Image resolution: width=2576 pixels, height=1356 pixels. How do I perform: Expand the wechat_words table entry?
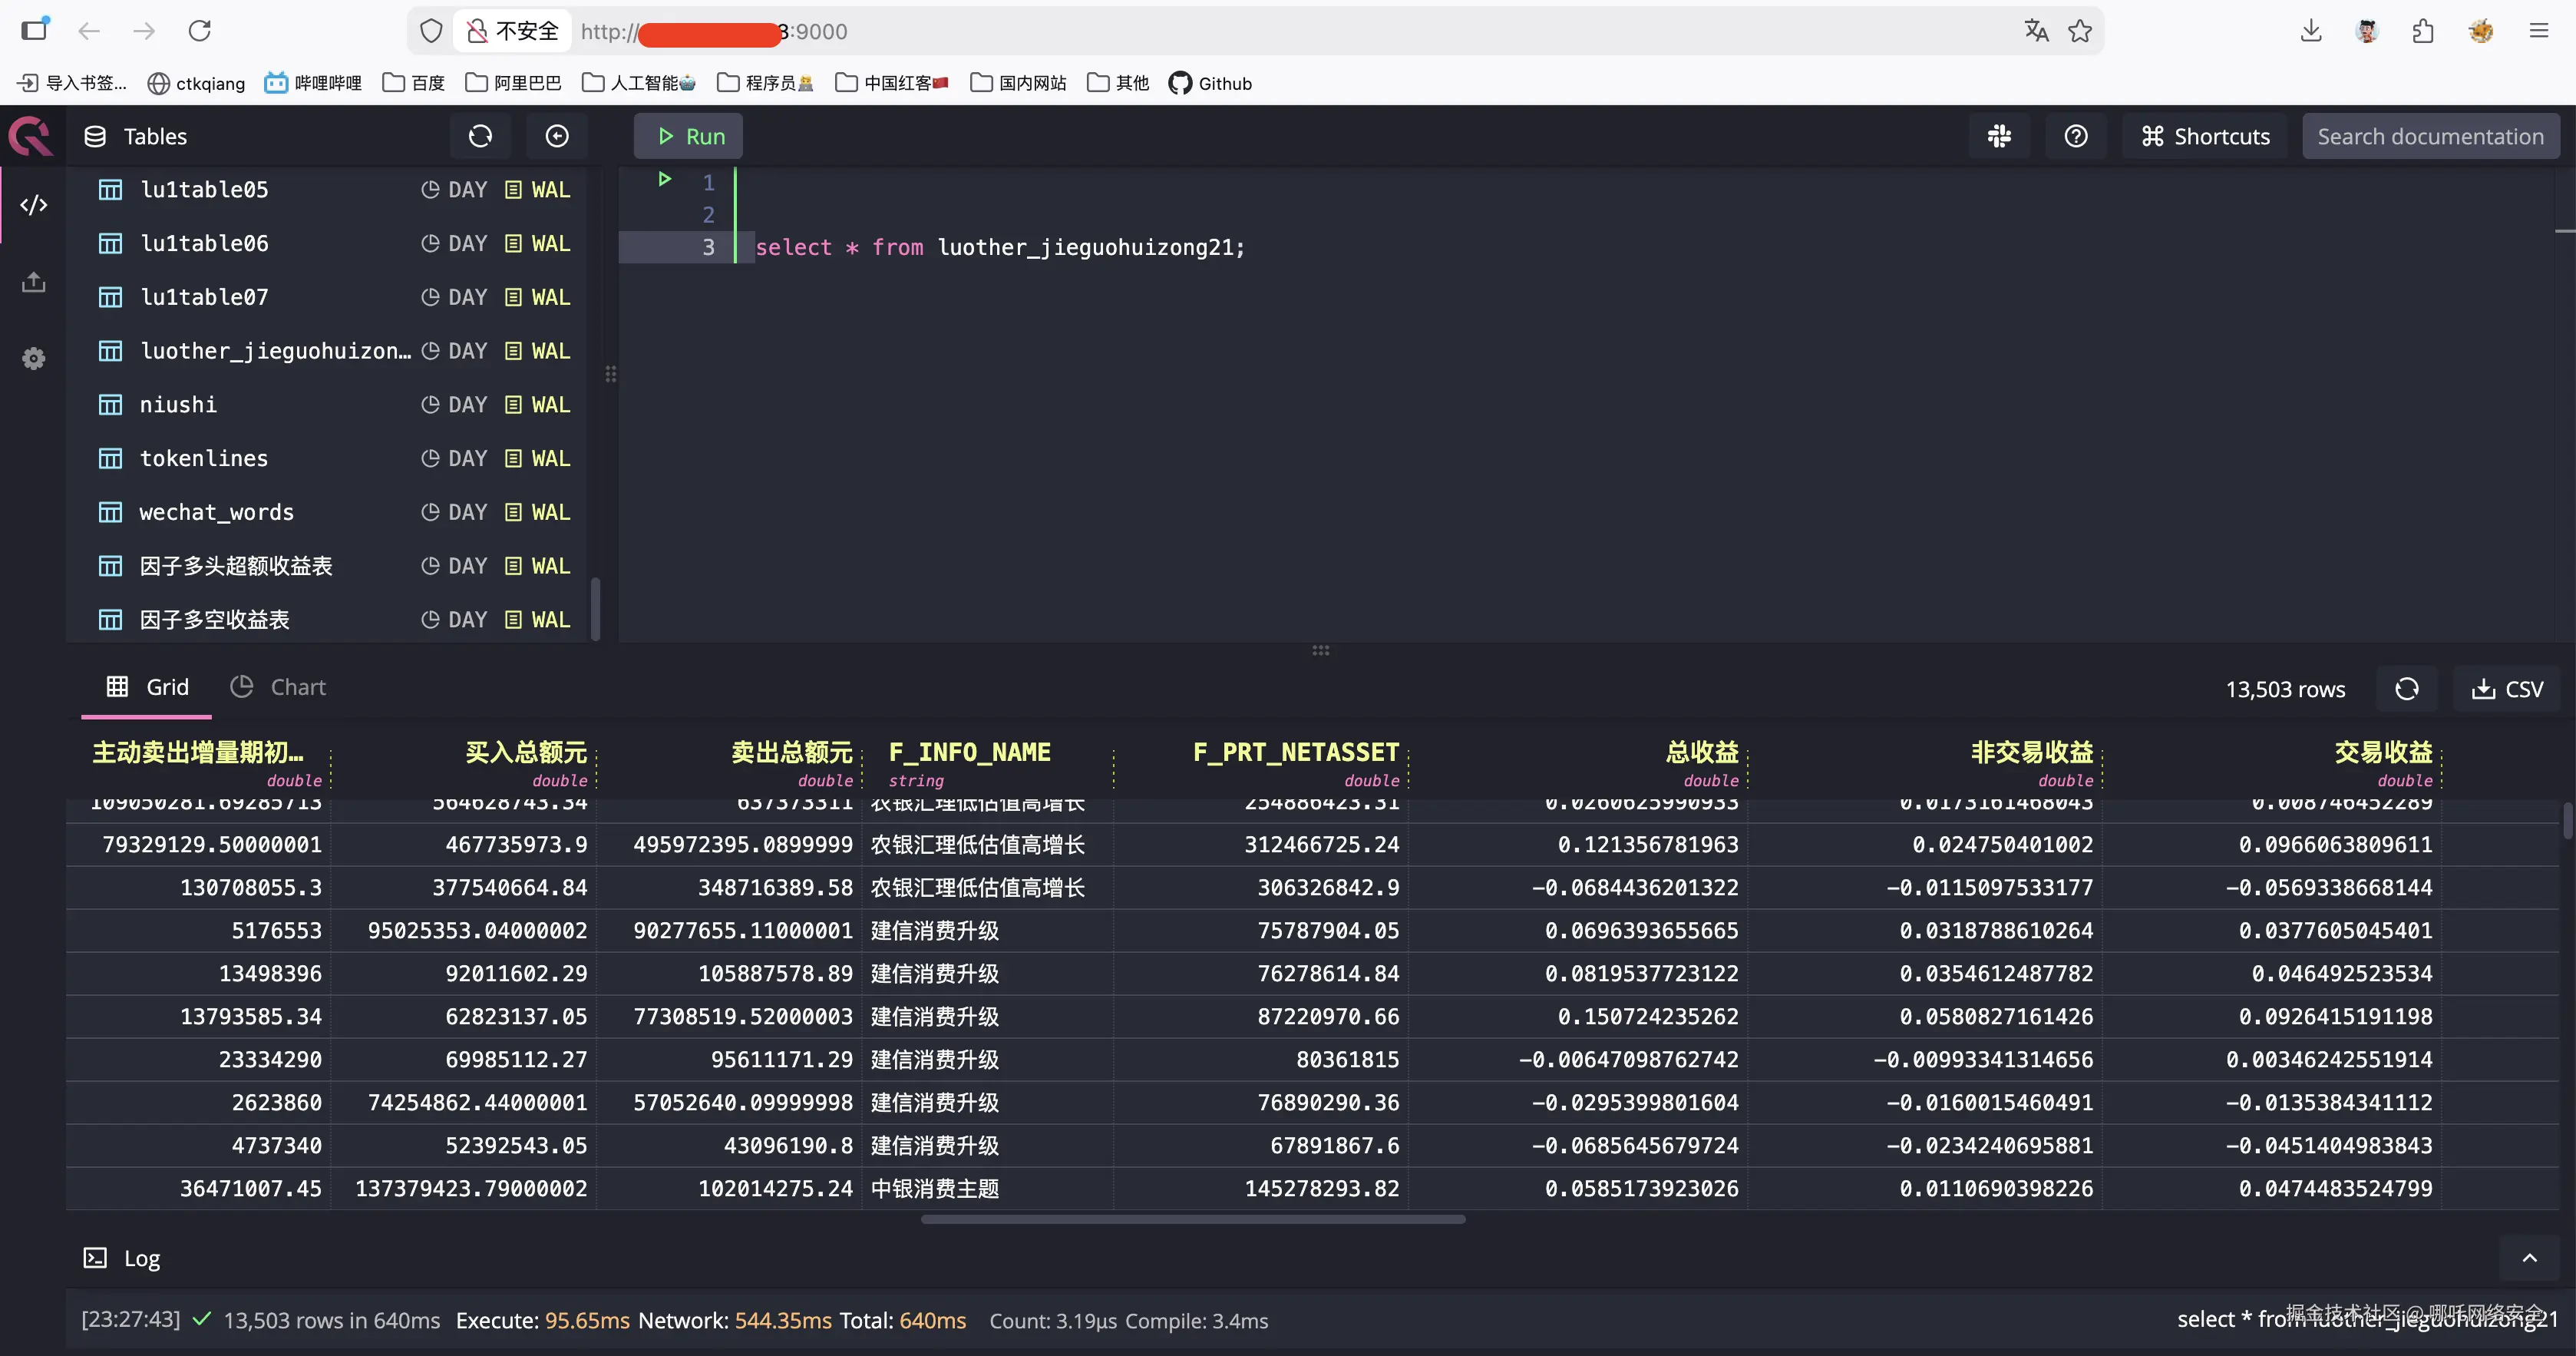pyautogui.click(x=216, y=512)
